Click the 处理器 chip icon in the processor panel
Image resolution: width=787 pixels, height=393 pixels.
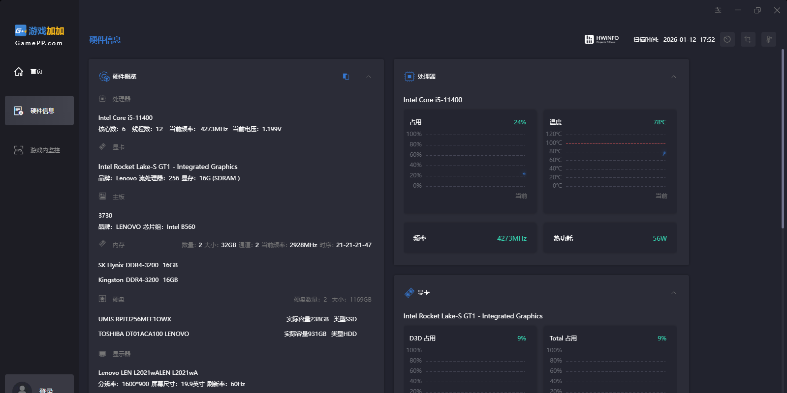pyautogui.click(x=409, y=77)
